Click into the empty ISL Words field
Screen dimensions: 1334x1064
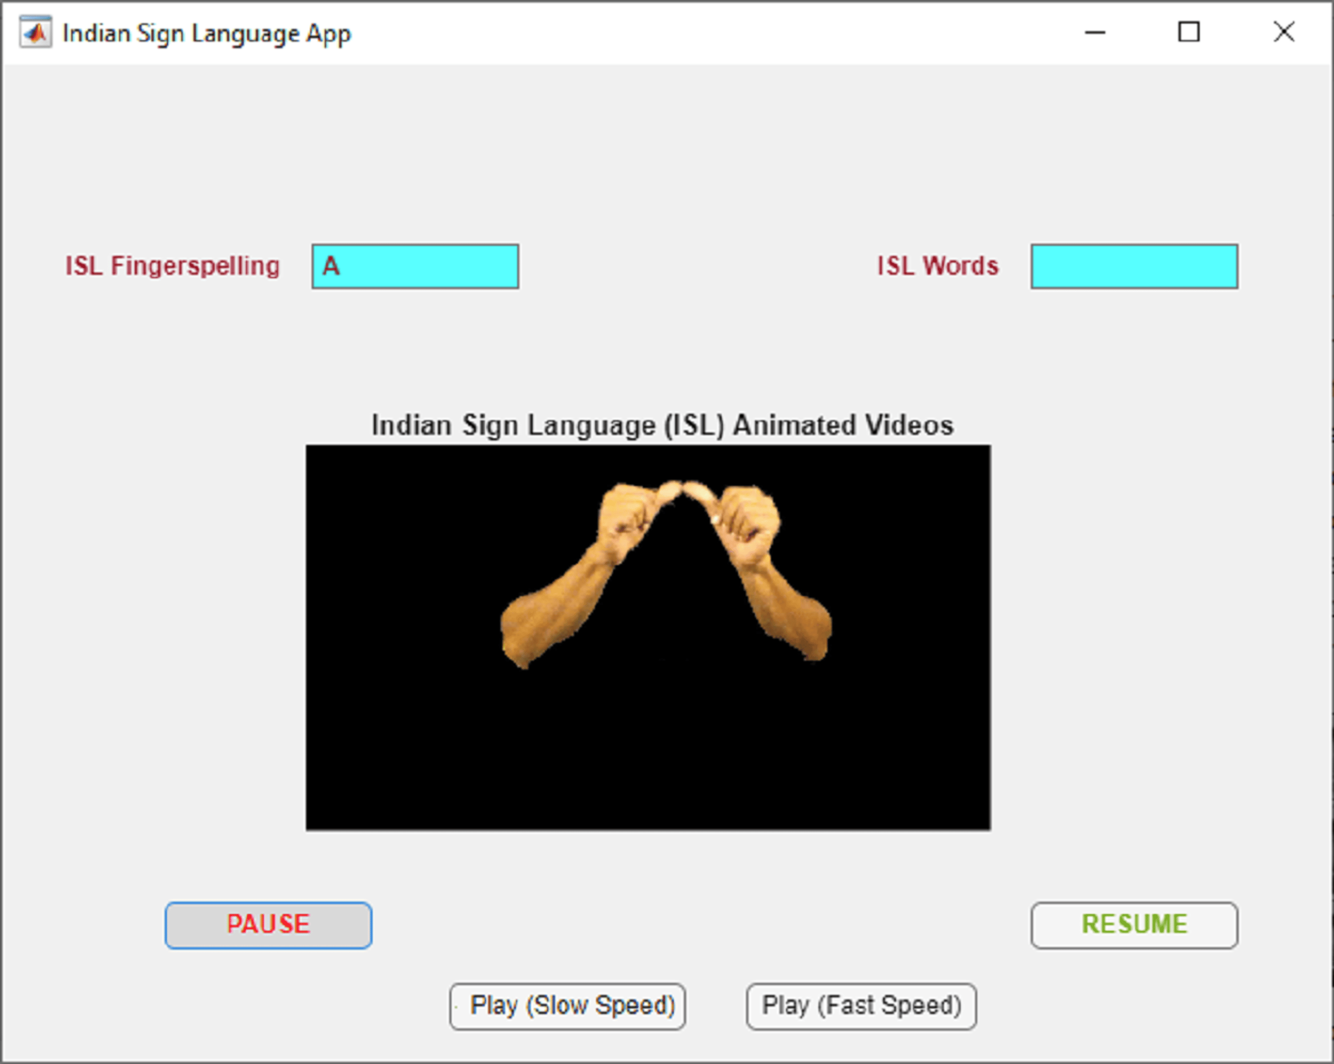click(x=1133, y=267)
